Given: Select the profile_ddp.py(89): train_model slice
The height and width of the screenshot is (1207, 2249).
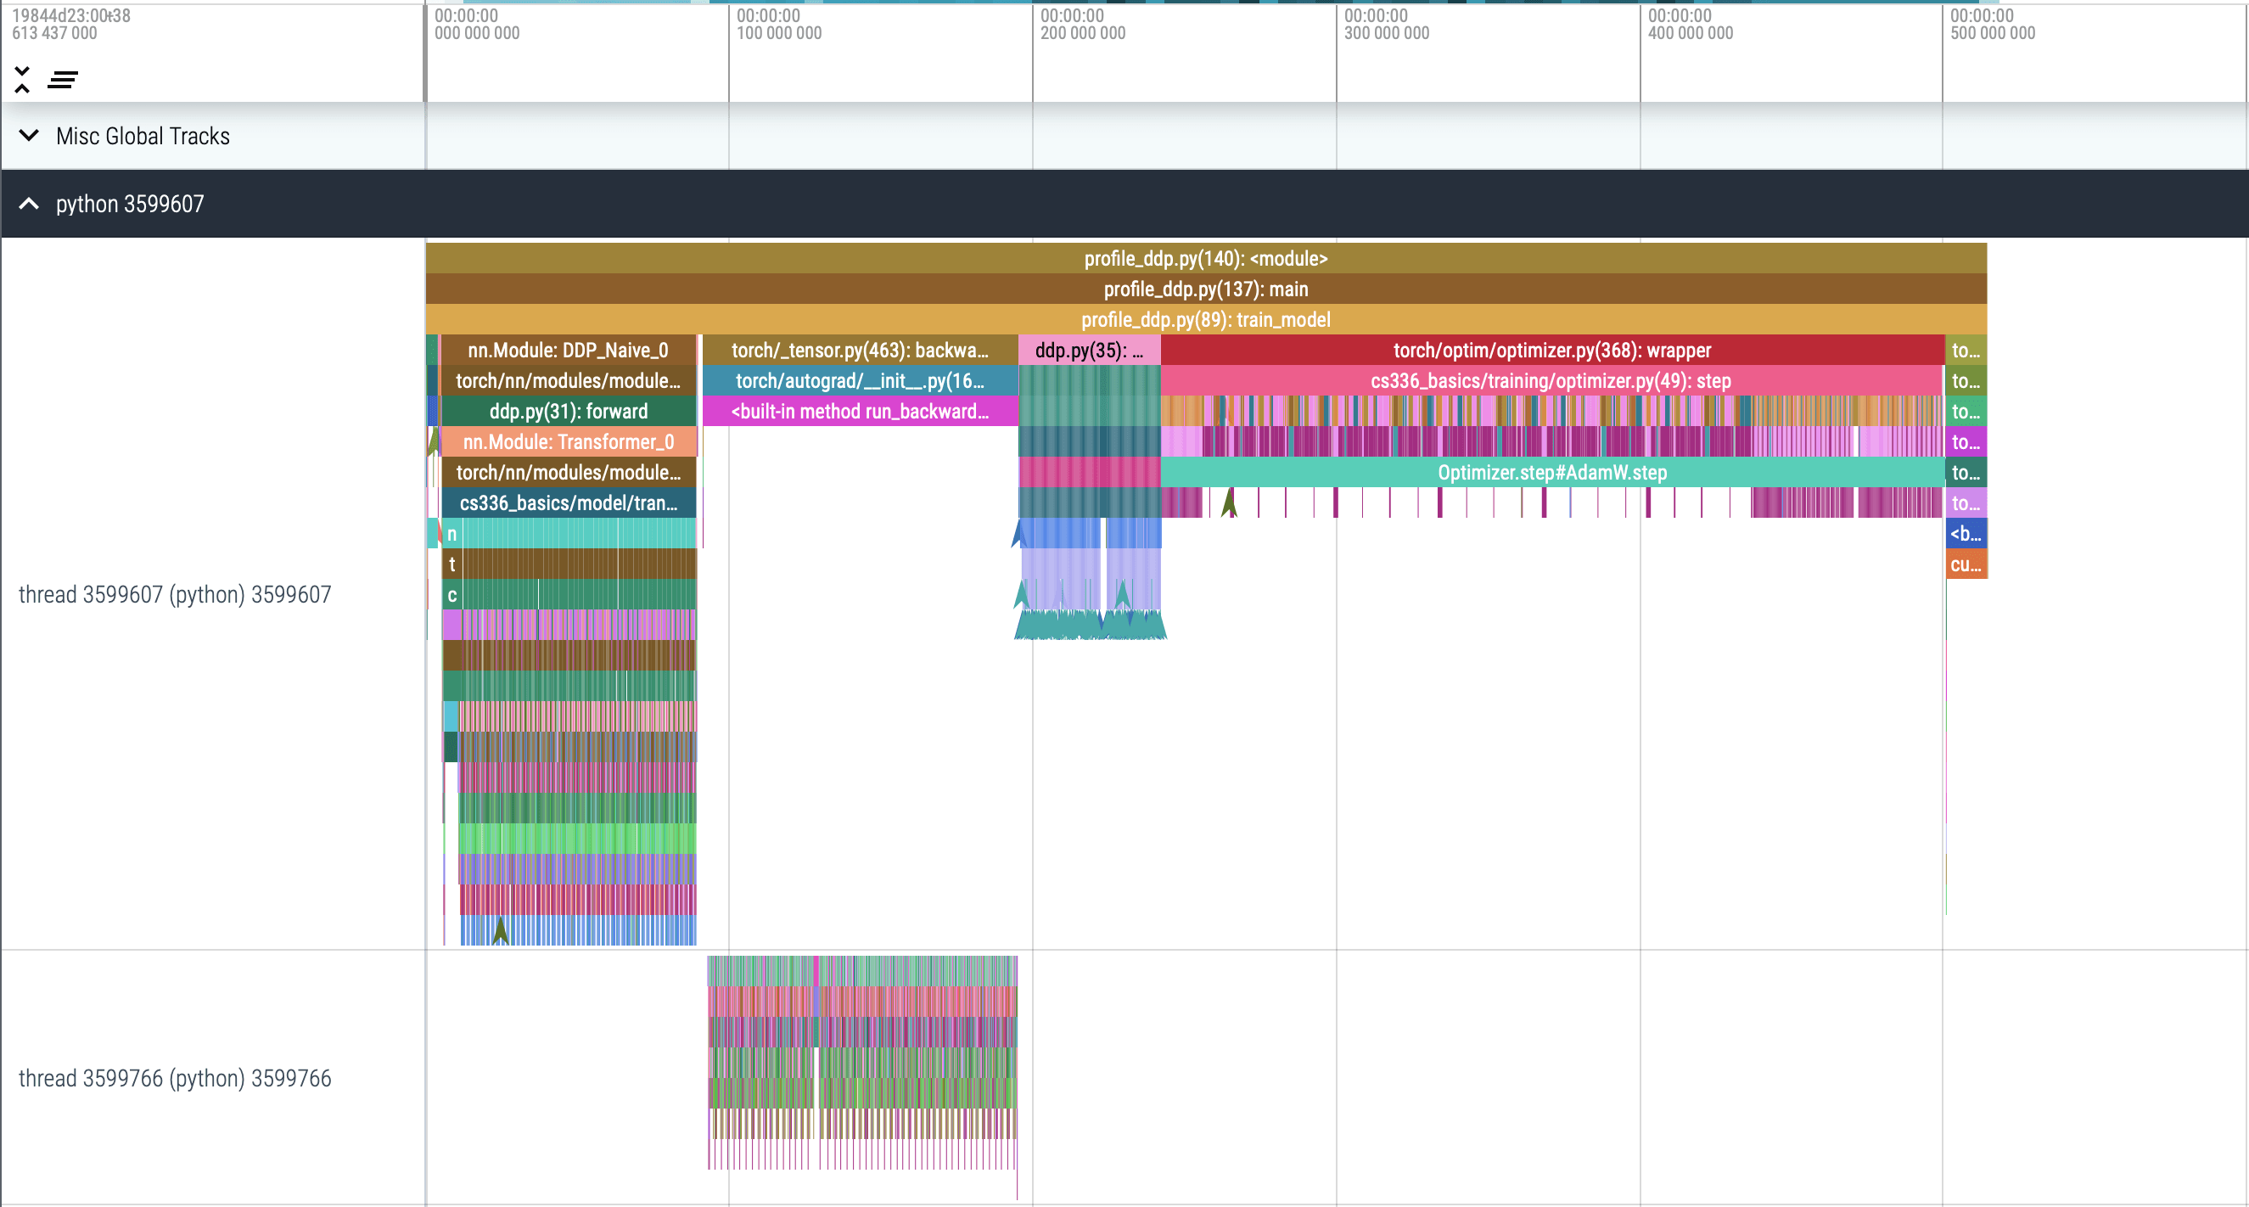Looking at the screenshot, I should [1206, 320].
